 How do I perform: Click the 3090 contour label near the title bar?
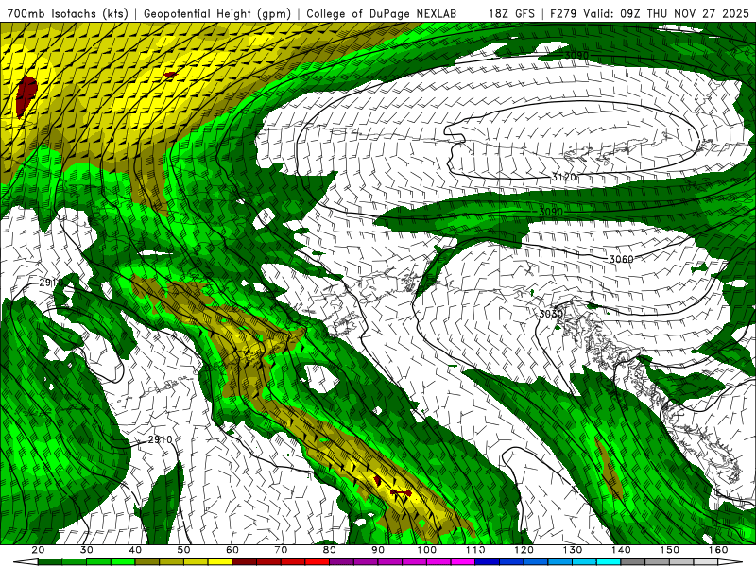pos(576,55)
